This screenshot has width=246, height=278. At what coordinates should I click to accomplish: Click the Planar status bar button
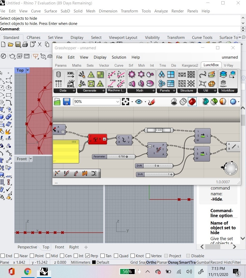pyautogui.click(x=162, y=262)
